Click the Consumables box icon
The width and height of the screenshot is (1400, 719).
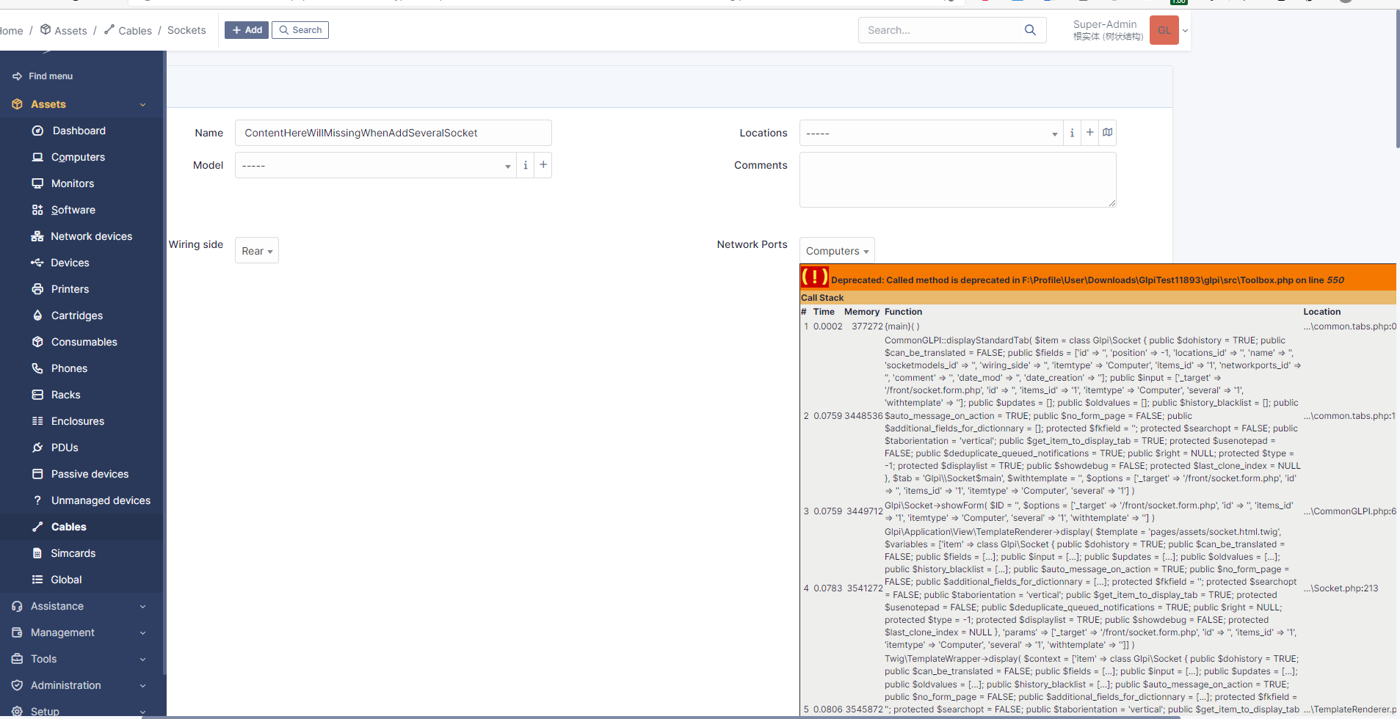pos(37,342)
